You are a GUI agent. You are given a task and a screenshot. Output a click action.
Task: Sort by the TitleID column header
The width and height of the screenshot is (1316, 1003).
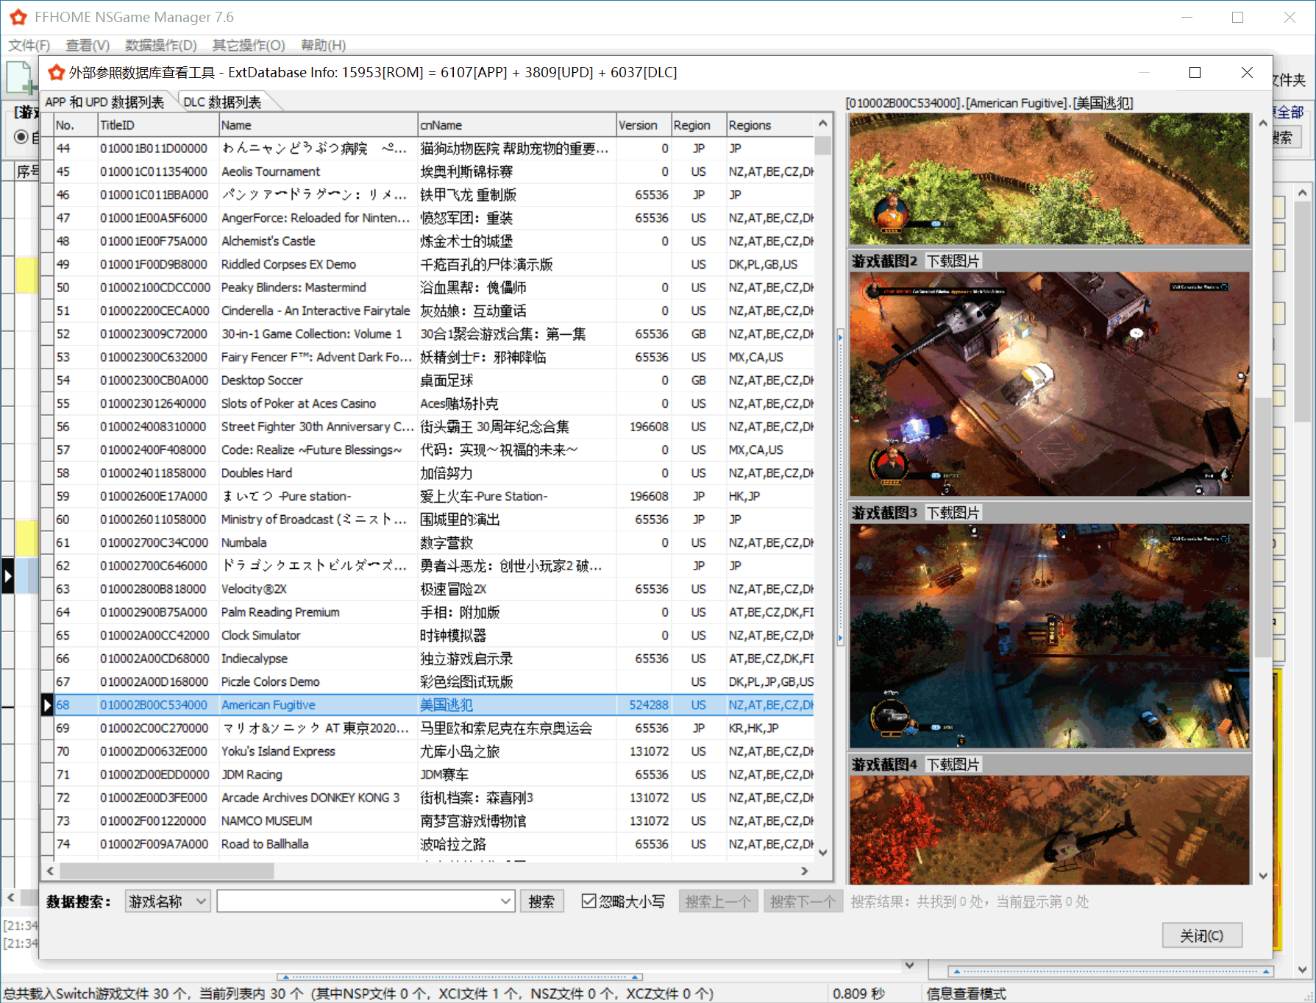click(x=158, y=125)
